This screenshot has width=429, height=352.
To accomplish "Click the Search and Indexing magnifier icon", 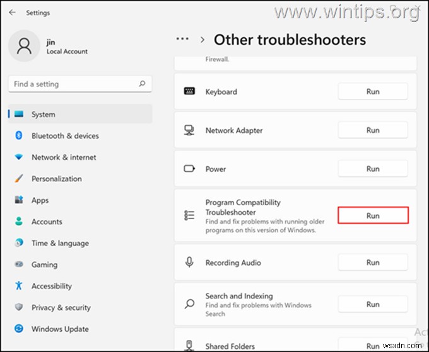I will point(189,304).
